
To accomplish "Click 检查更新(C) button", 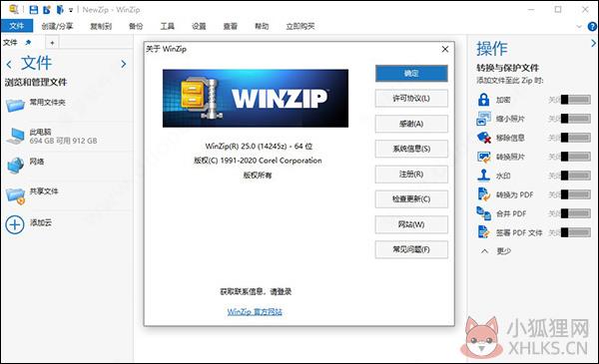I will [411, 199].
